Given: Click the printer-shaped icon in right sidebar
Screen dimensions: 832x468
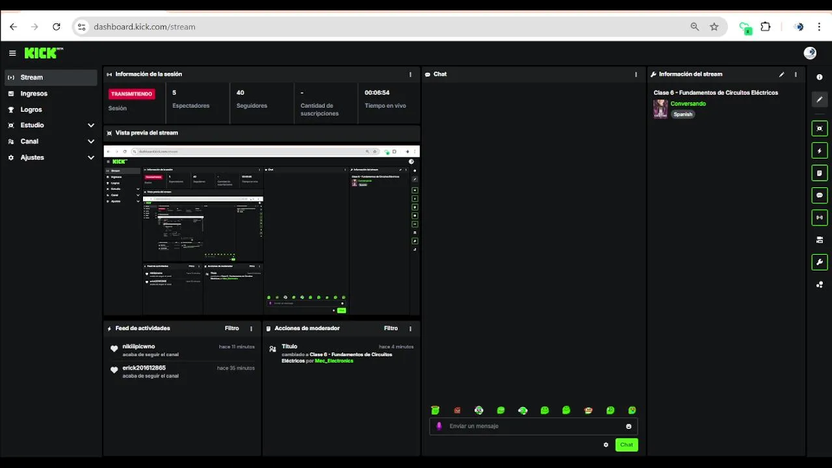Looking at the screenshot, I should tap(819, 240).
